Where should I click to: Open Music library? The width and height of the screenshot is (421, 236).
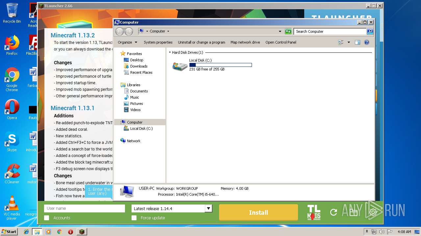pyautogui.click(x=135, y=97)
